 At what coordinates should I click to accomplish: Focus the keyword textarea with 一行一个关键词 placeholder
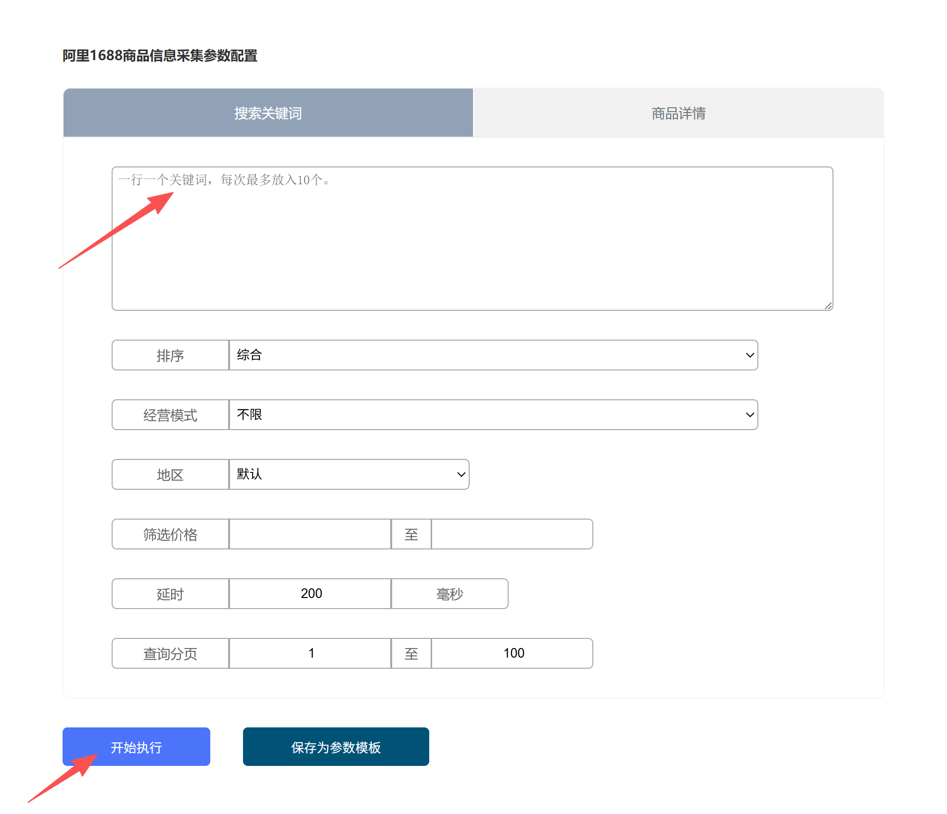tap(473, 239)
